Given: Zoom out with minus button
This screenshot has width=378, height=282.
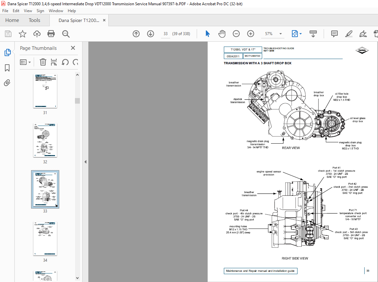Looking at the screenshot, I should tap(236, 34).
